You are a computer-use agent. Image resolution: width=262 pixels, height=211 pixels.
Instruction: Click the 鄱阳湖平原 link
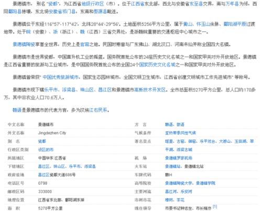pos(235,24)
